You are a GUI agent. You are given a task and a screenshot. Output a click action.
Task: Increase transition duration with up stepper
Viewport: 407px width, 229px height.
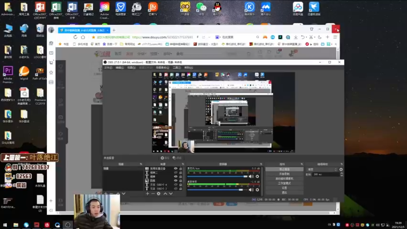(x=341, y=174)
